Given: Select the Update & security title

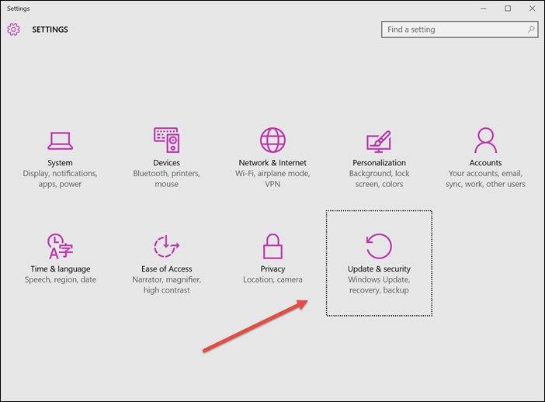Looking at the screenshot, I should point(379,269).
